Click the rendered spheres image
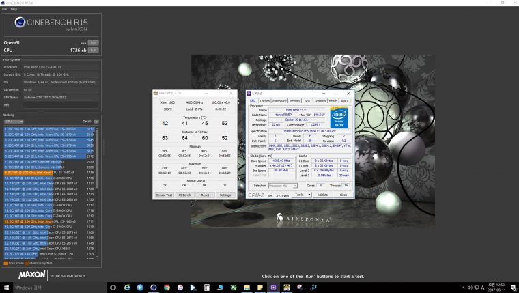The width and height of the screenshot is (519, 293). [313, 141]
